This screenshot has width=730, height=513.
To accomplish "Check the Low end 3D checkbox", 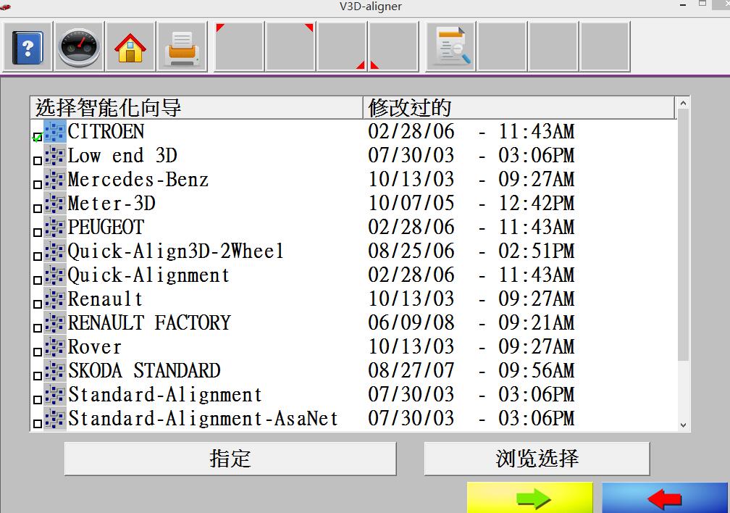I will tap(38, 161).
